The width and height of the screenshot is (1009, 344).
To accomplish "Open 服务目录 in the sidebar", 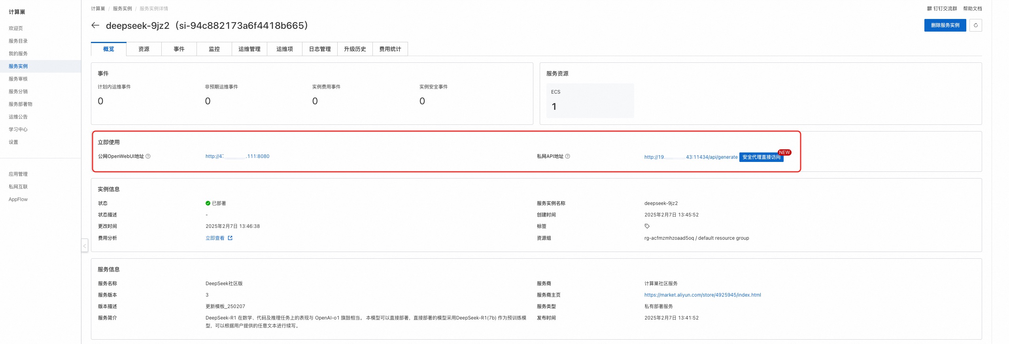I will pos(18,41).
